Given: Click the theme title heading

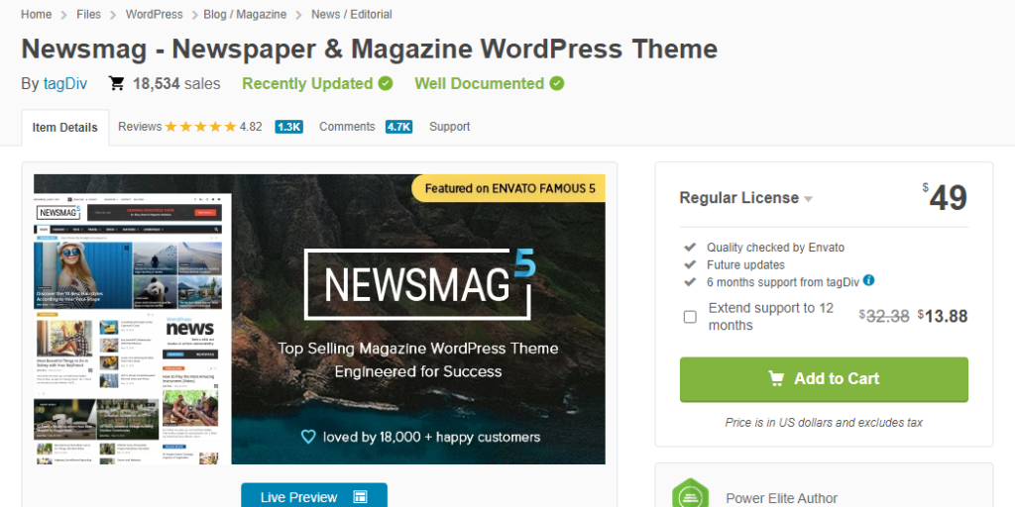Looking at the screenshot, I should [x=370, y=50].
